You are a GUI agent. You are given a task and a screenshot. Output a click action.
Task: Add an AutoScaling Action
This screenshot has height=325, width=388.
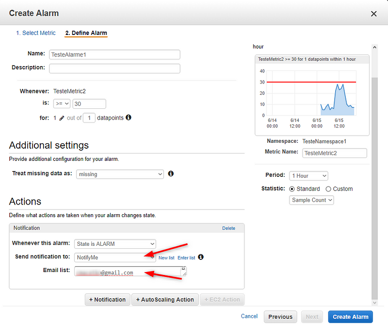(x=165, y=300)
